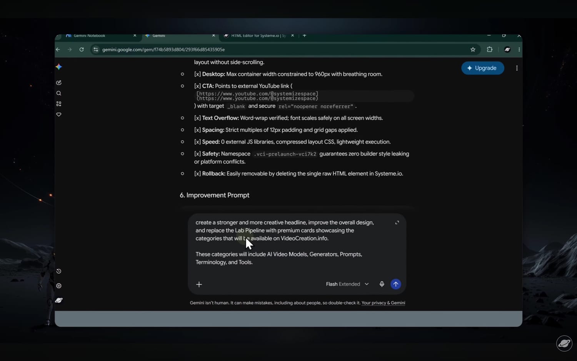The width and height of the screenshot is (577, 361).
Task: Click the ".vci-prelaunch-vci7k2" namespace code
Action: tap(285, 154)
